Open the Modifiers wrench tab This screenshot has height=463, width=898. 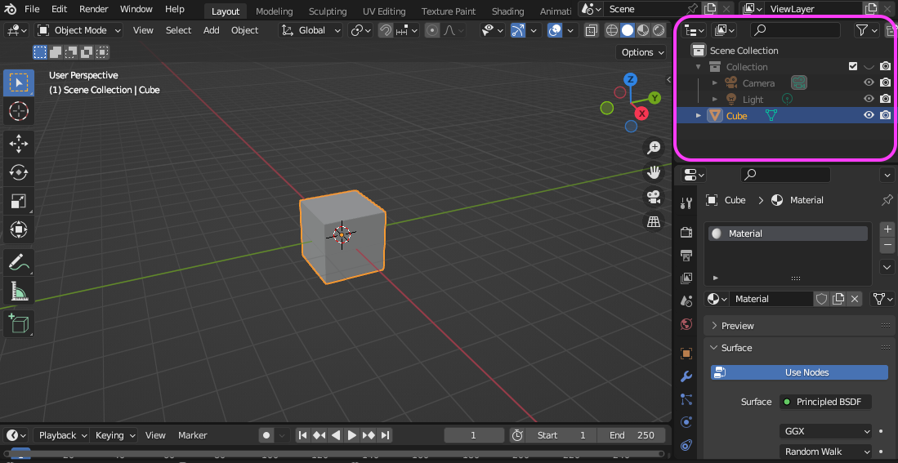[686, 376]
